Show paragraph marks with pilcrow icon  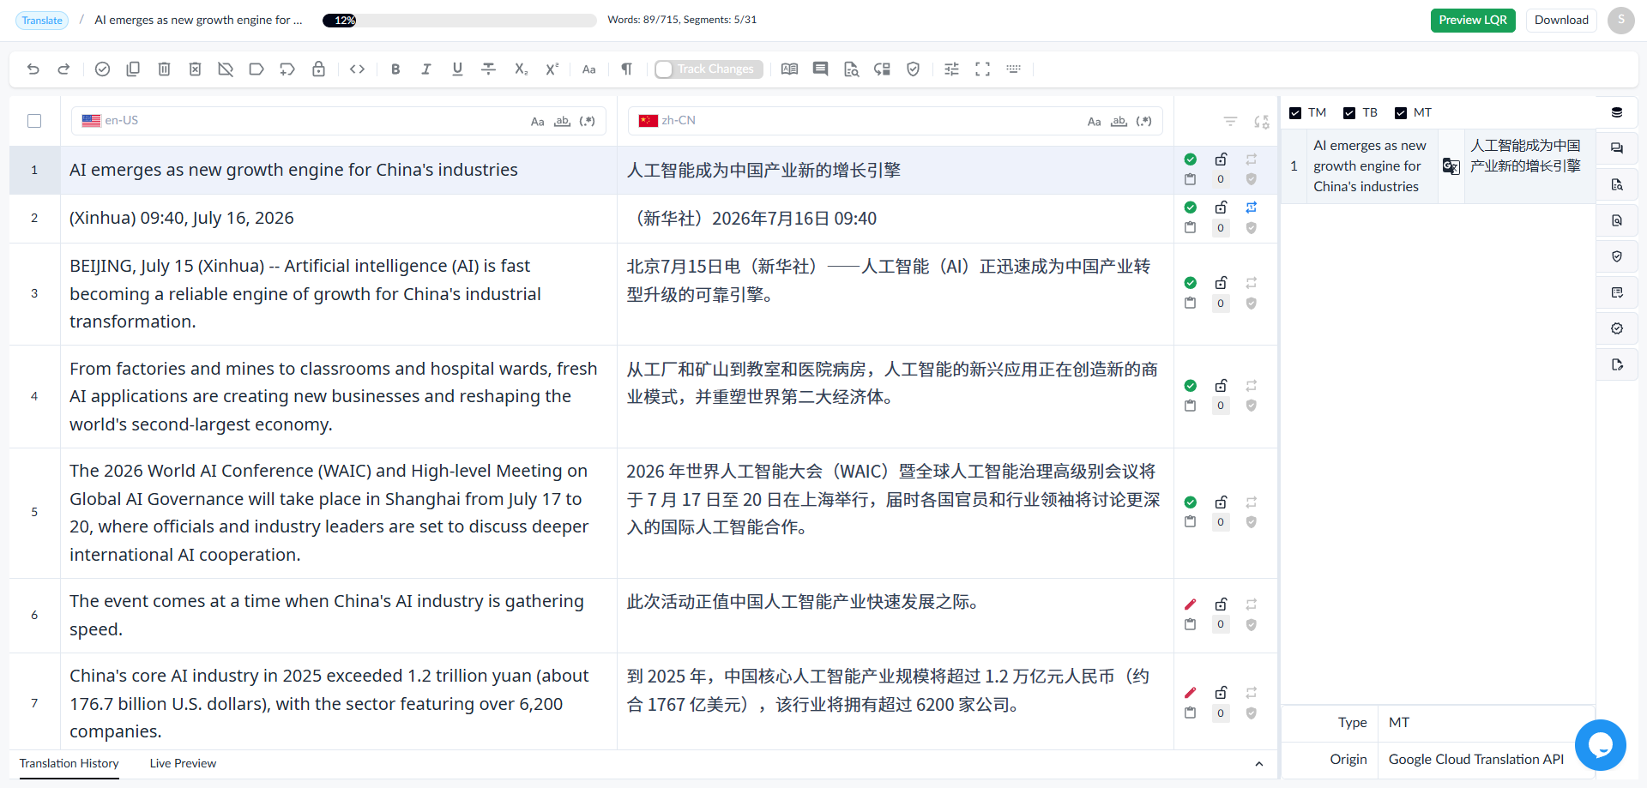click(x=627, y=69)
